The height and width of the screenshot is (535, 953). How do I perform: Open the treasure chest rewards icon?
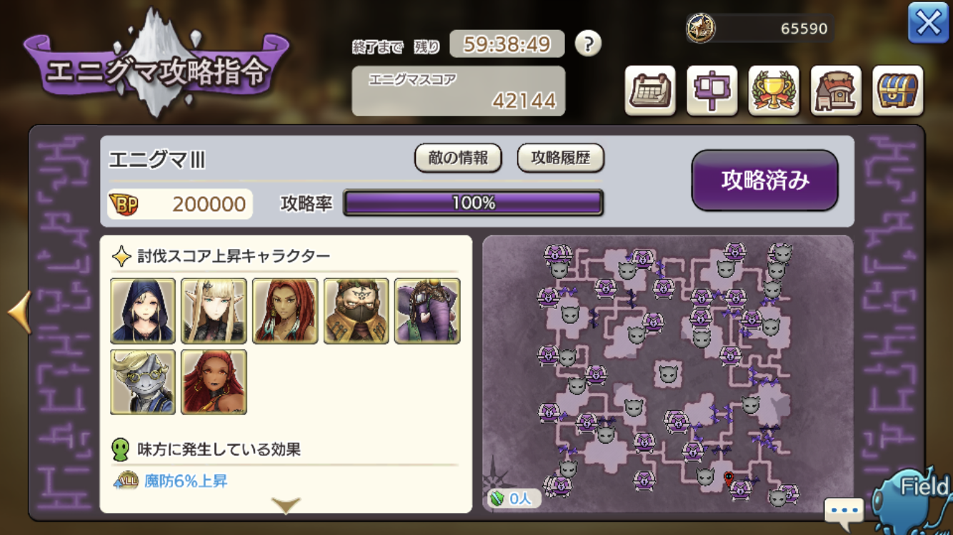click(898, 91)
